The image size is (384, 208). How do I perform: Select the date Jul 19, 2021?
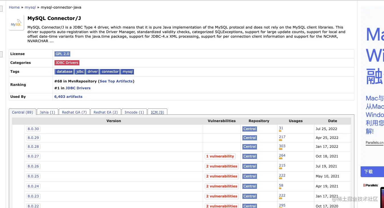pyautogui.click(x=326, y=166)
